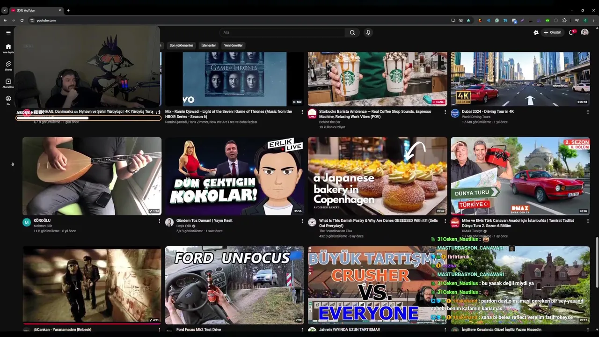Click the youtube.com address bar
Viewport: 599px width, 337px height.
pyautogui.click(x=239, y=20)
